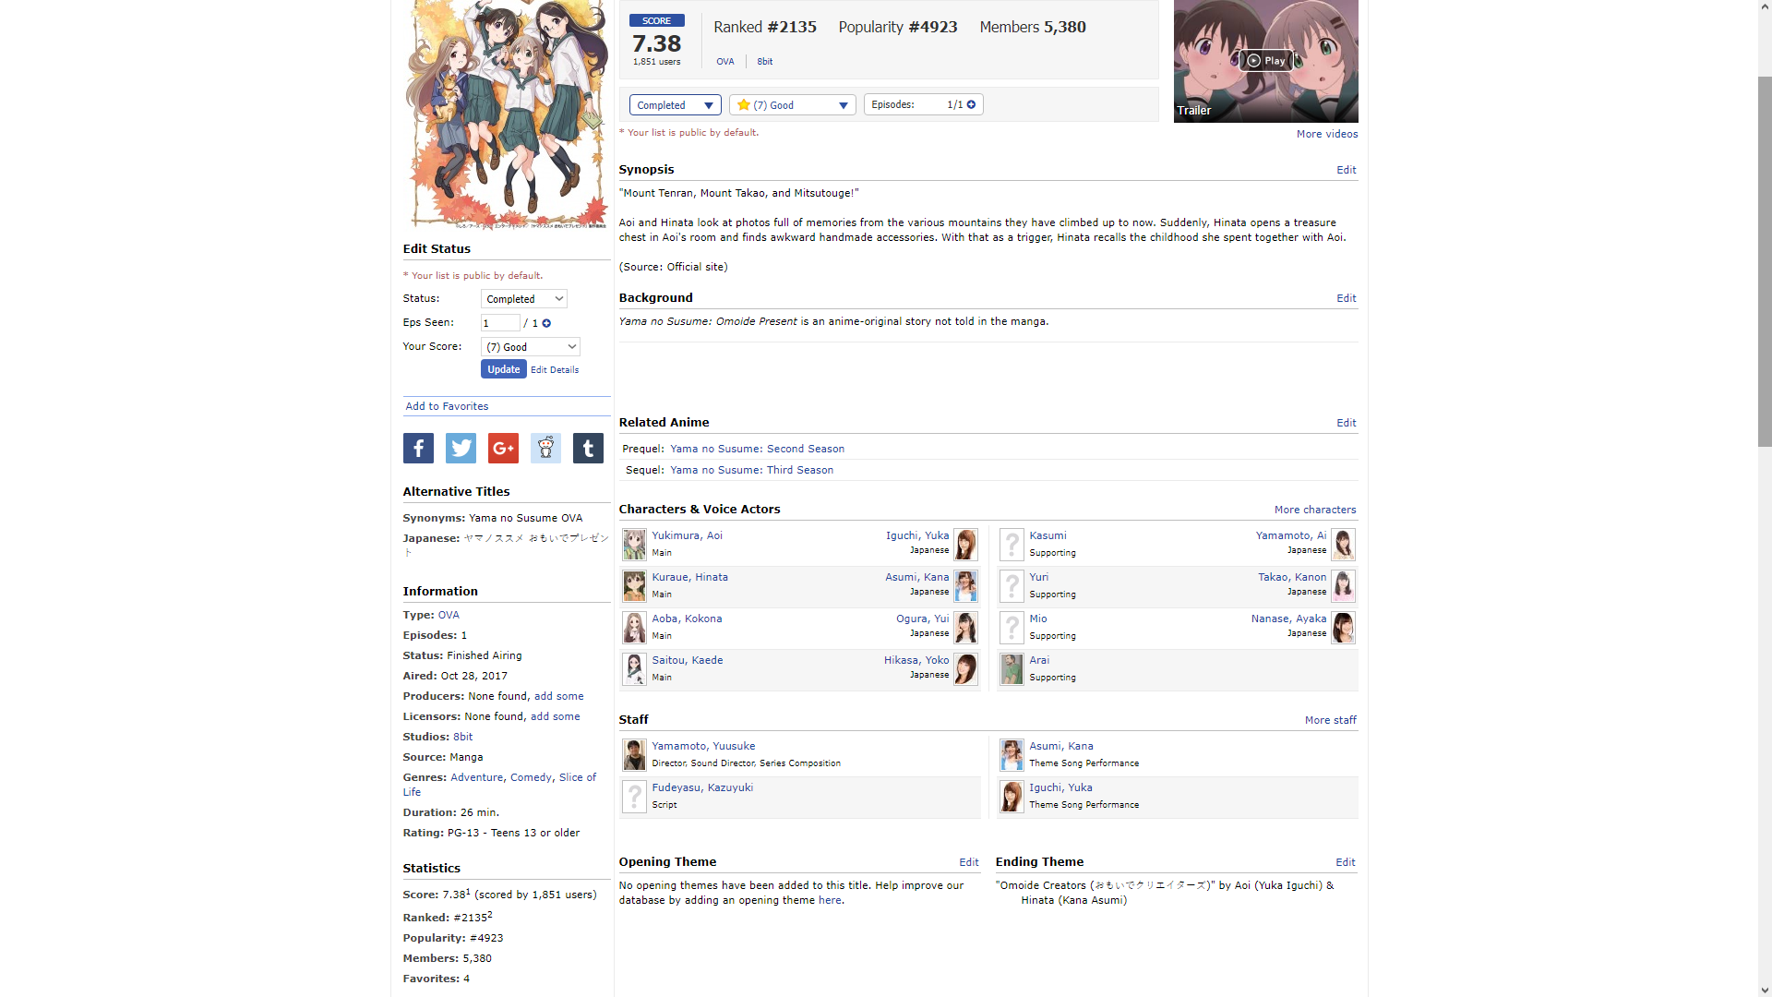Screen dimensions: 1772x997
Task: Click 'here' to add an opening theme
Action: click(830, 900)
